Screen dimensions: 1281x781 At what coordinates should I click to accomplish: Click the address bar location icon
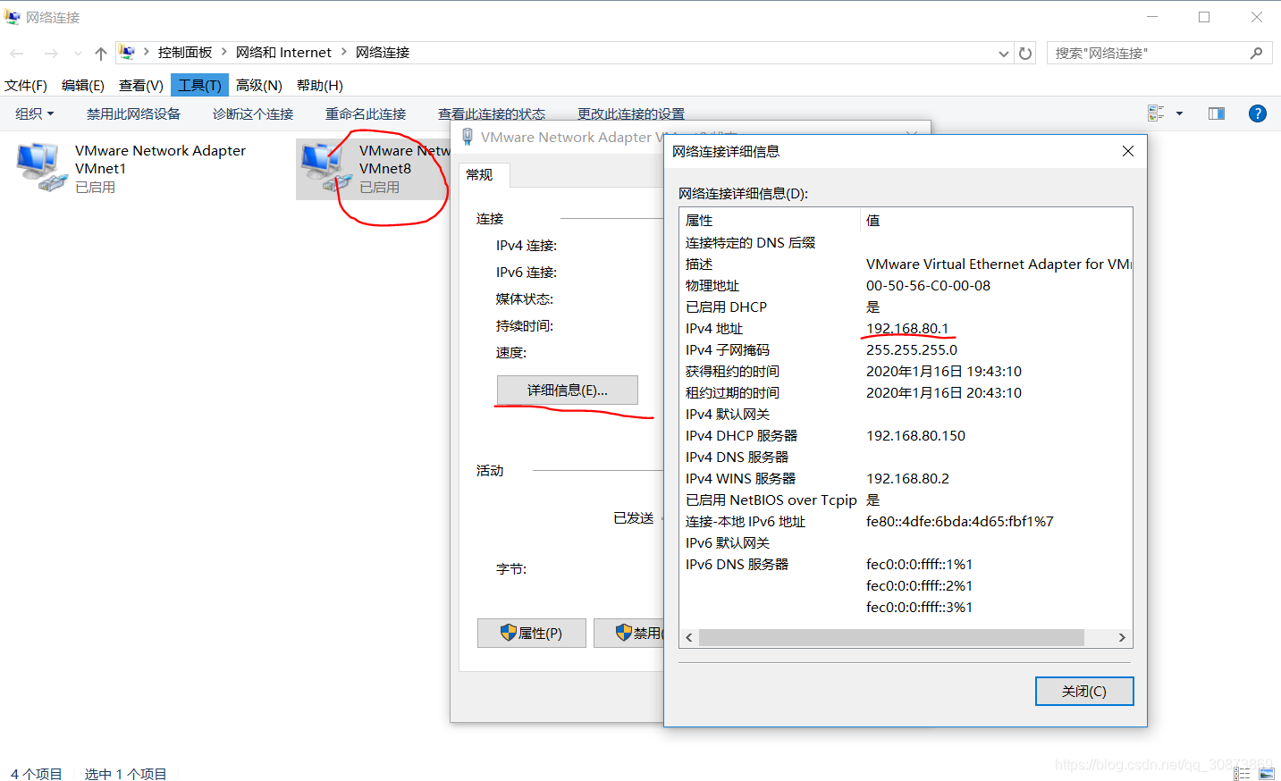click(127, 53)
